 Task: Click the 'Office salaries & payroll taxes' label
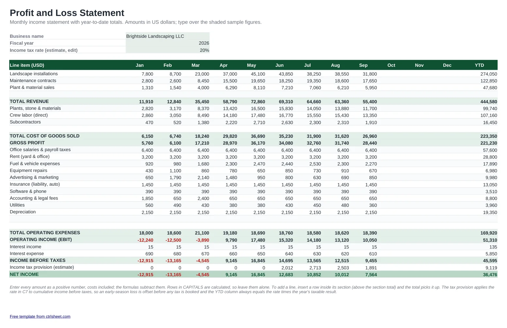point(40,150)
